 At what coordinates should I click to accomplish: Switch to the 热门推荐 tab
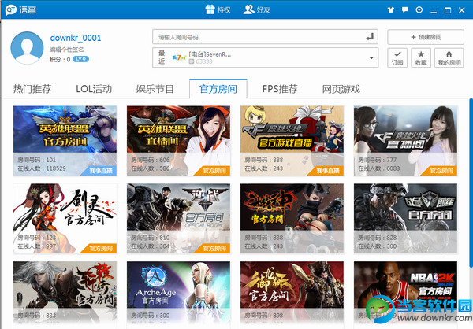pos(32,89)
